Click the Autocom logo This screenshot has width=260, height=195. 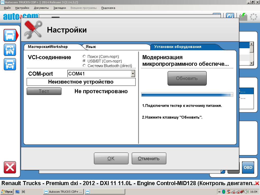21,17
